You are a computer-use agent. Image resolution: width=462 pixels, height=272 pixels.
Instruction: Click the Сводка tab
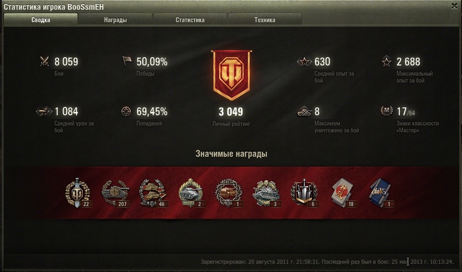click(x=41, y=20)
